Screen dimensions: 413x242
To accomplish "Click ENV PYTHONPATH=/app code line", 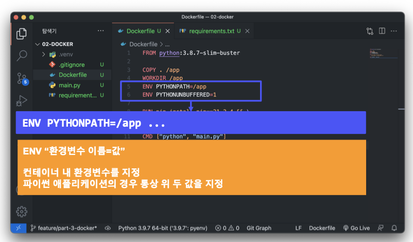I will pyautogui.click(x=175, y=87).
